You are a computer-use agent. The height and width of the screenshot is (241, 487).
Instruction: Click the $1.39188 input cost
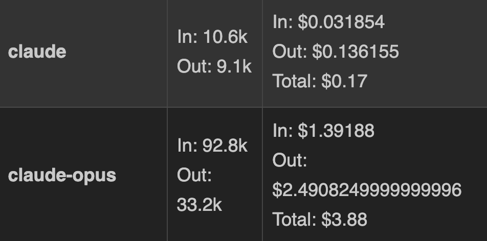coord(336,131)
